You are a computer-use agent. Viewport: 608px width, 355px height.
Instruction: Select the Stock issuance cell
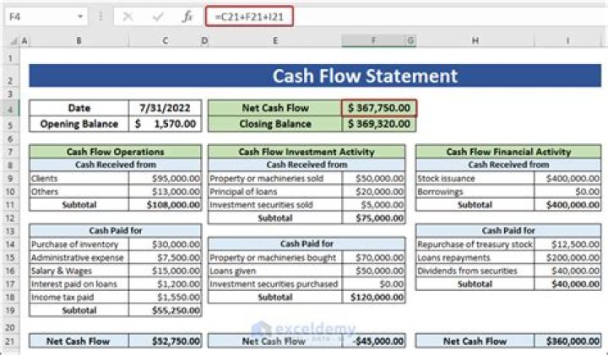click(x=475, y=179)
